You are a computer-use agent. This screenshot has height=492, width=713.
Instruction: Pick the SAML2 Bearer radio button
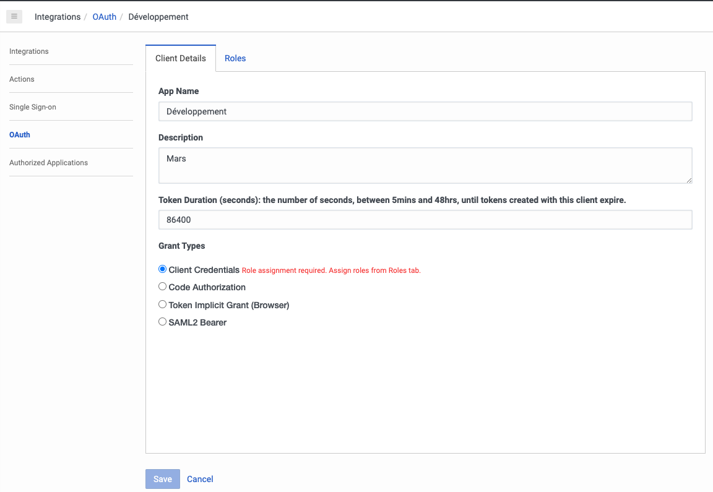[x=163, y=322]
